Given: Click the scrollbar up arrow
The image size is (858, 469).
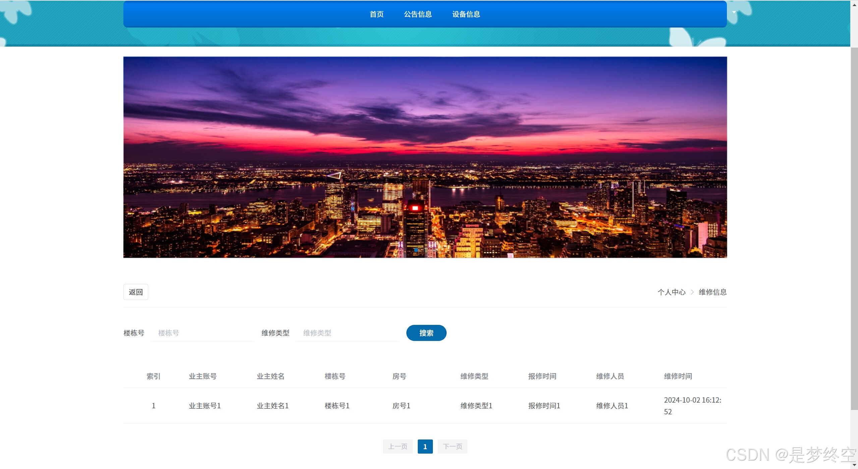Looking at the screenshot, I should click(854, 5).
